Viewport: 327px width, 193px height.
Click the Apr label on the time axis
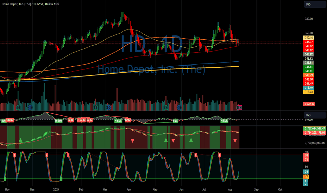tap(129, 189)
